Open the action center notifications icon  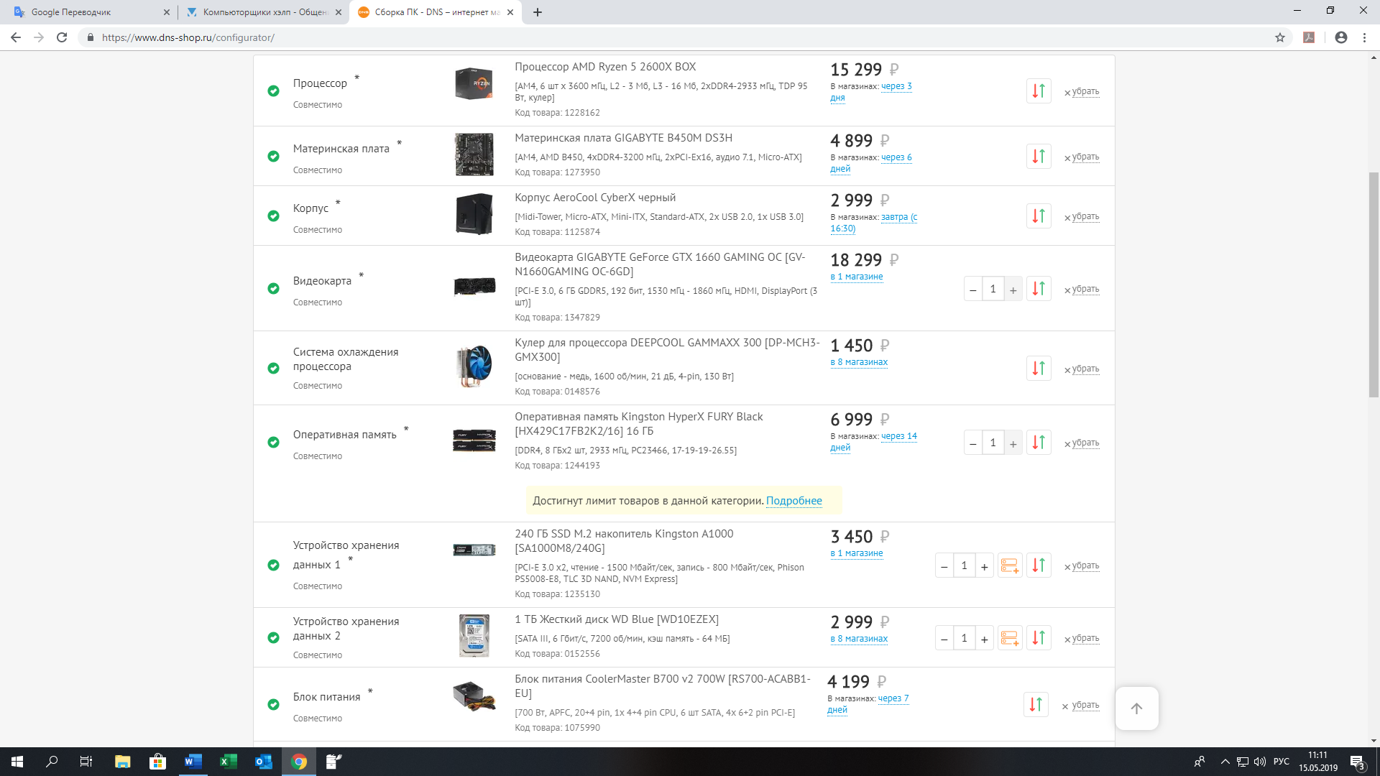[x=1358, y=762]
